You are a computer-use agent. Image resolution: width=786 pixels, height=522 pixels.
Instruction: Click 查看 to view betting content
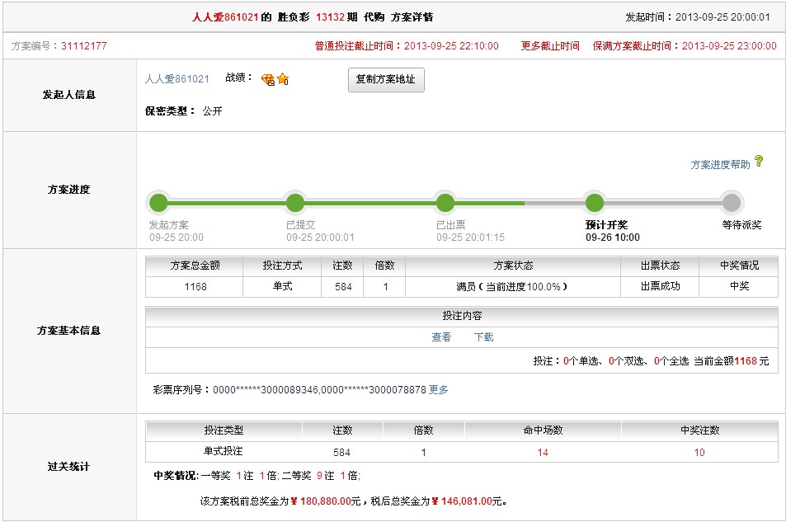coord(441,337)
